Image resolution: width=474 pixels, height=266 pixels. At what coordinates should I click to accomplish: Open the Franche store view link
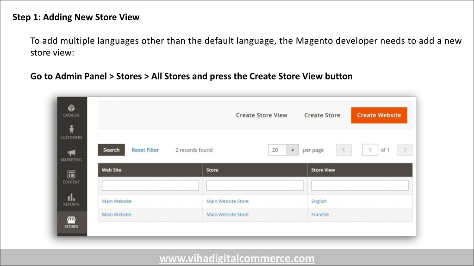[320, 214]
